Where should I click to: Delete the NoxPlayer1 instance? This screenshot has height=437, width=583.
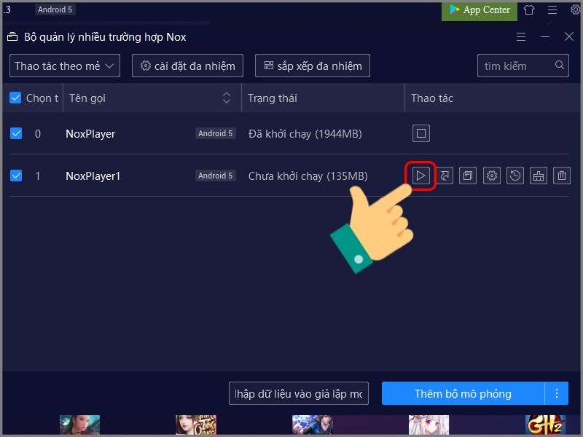coord(561,176)
